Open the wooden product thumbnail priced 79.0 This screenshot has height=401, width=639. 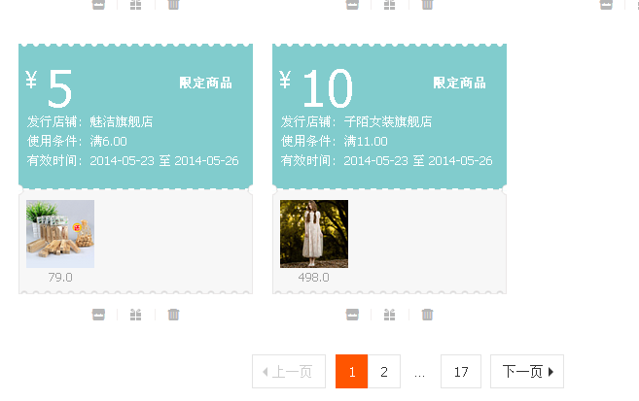[x=60, y=234]
